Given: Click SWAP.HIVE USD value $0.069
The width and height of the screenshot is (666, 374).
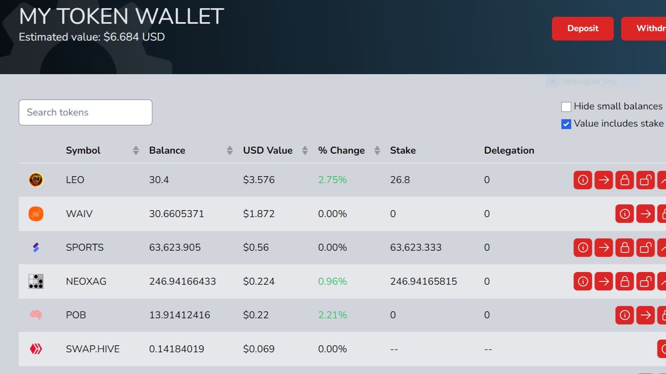Looking at the screenshot, I should (x=259, y=349).
